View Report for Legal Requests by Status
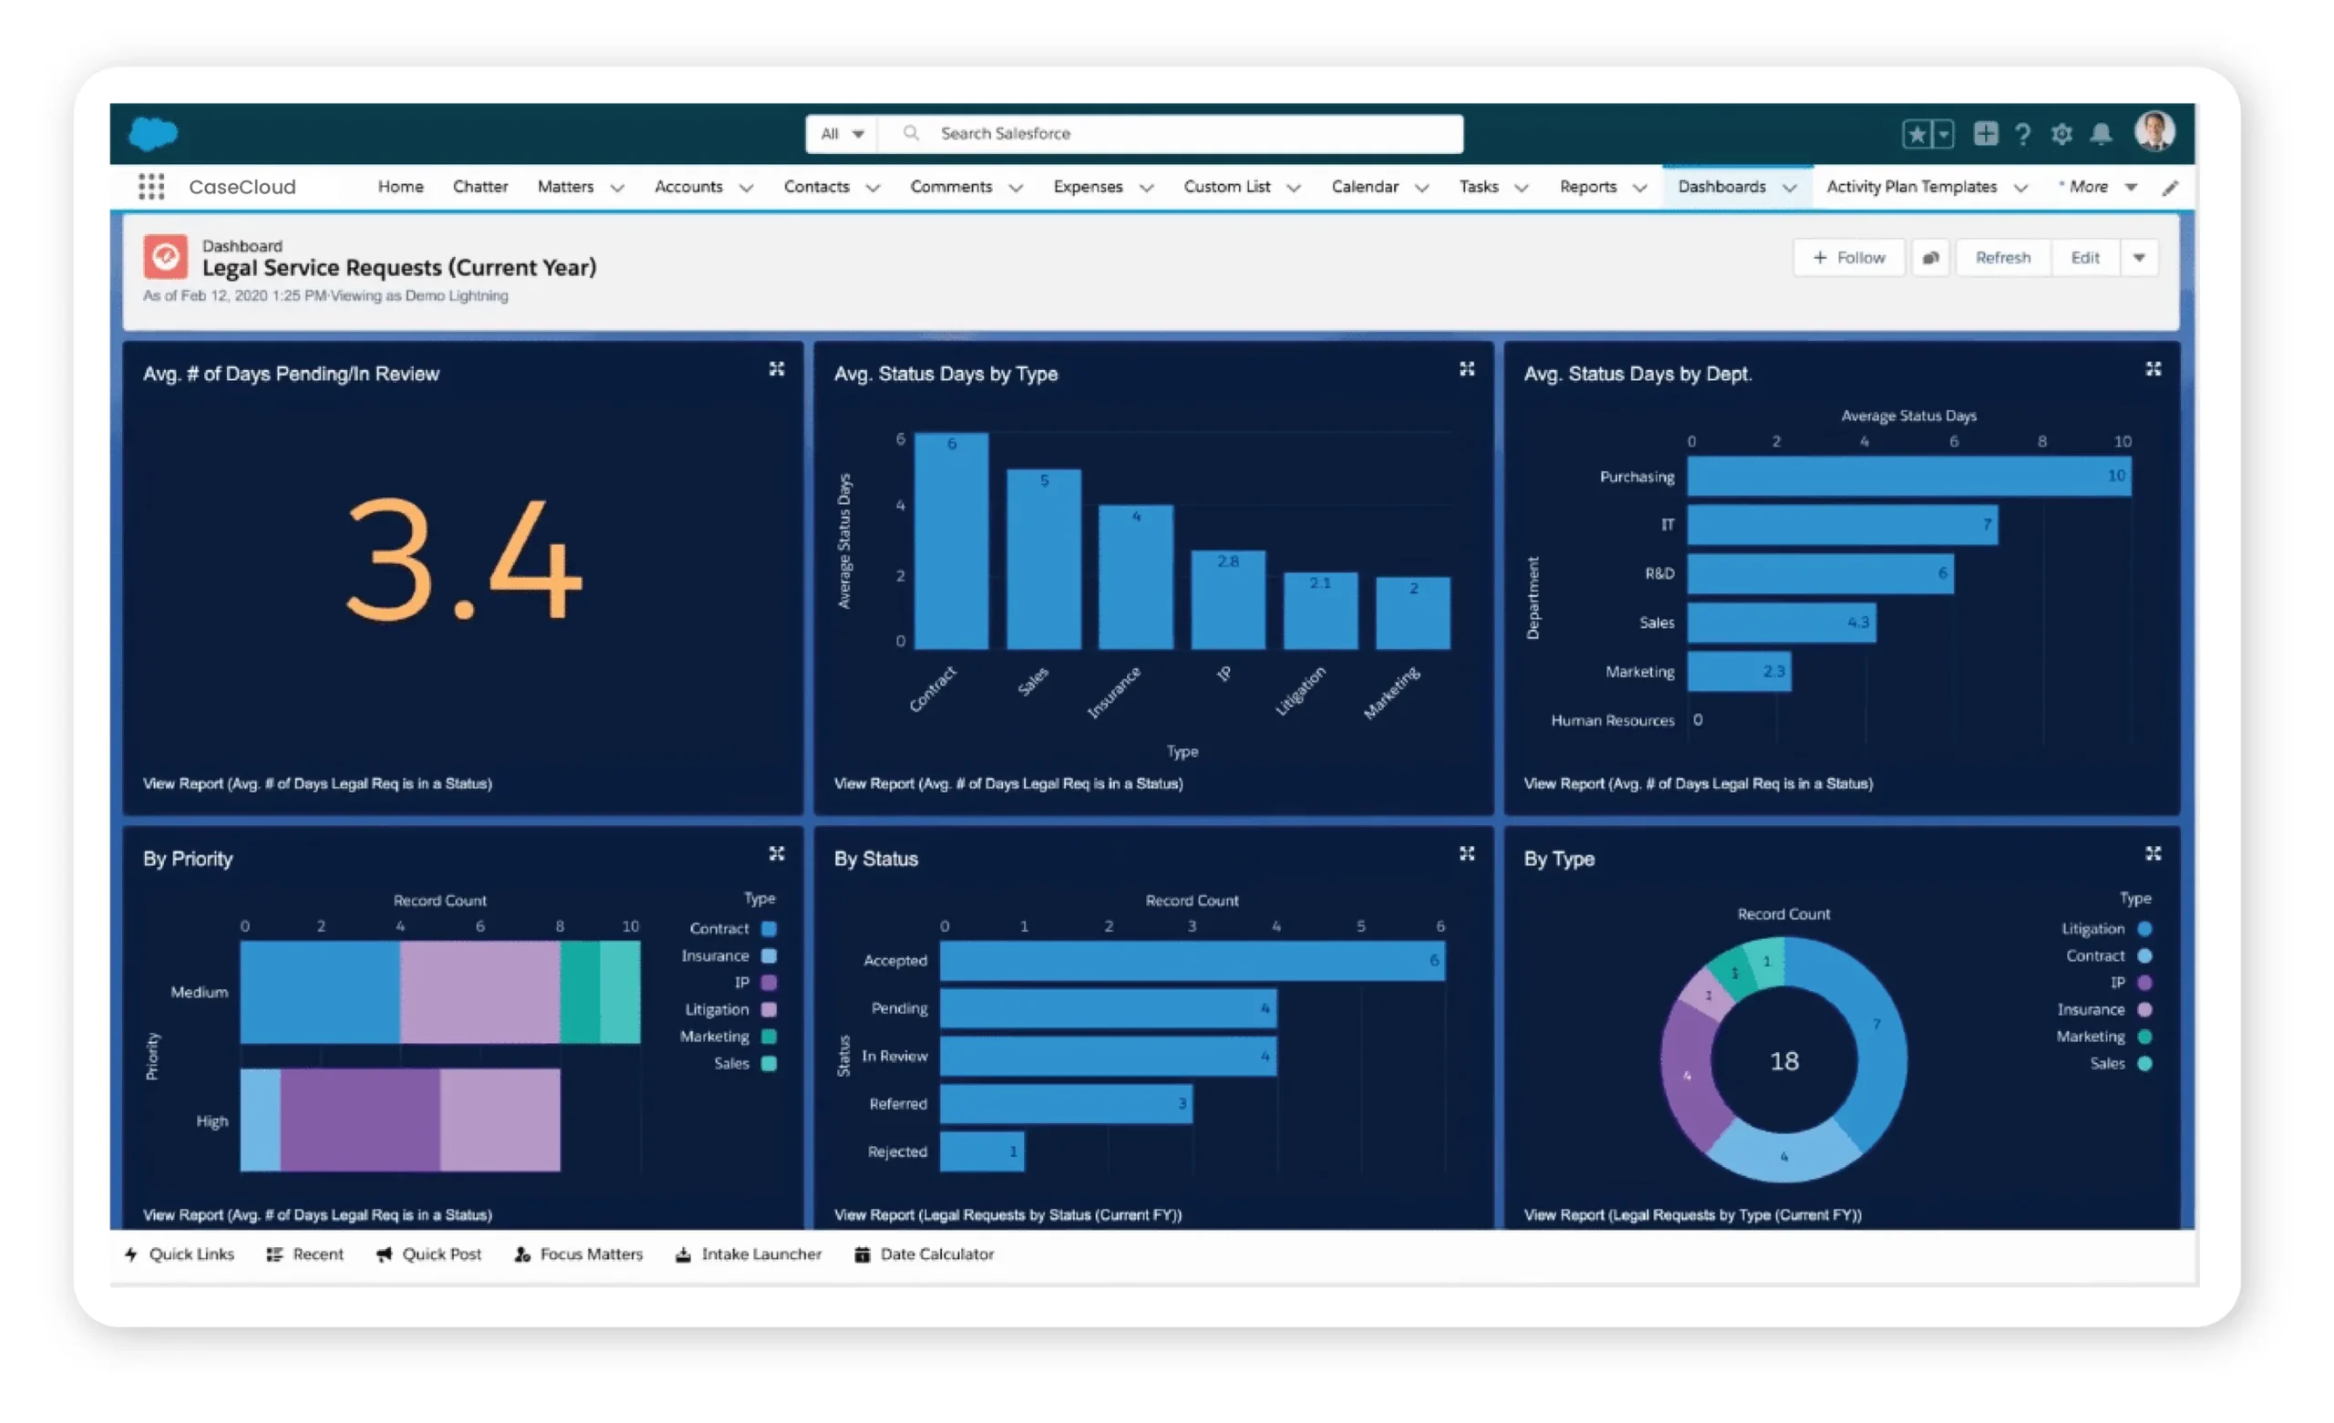This screenshot has height=1423, width=2334. click(1007, 1214)
